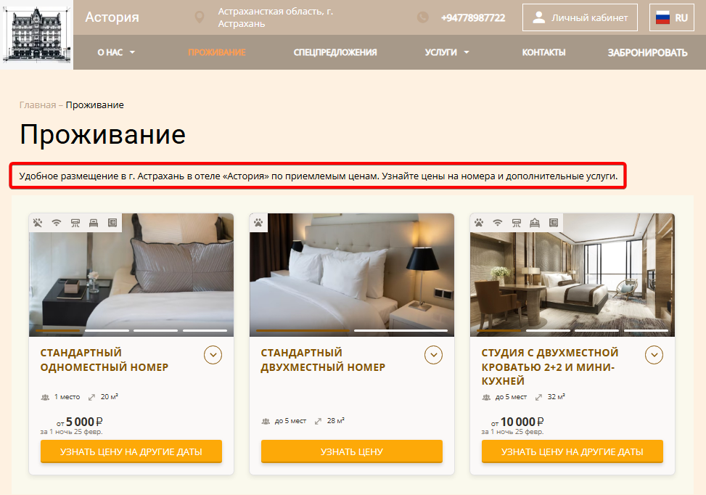Image resolution: width=706 pixels, height=495 pixels.
Task: Click УЗНАТЬ ЦЕНУ for double room
Action: (352, 451)
